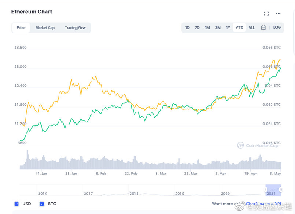Image resolution: width=295 pixels, height=214 pixels.
Task: Click the Ethereum Chart heading
Action: point(32,12)
